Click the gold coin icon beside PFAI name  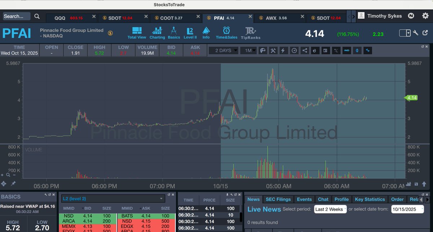[110, 33]
